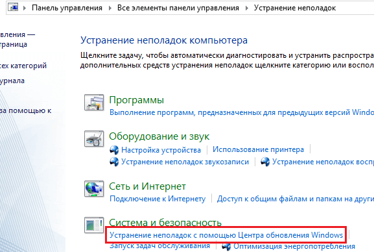The width and height of the screenshot is (374, 252).
Task: Open Все элементы панели управления breadcrumb
Action: point(178,8)
